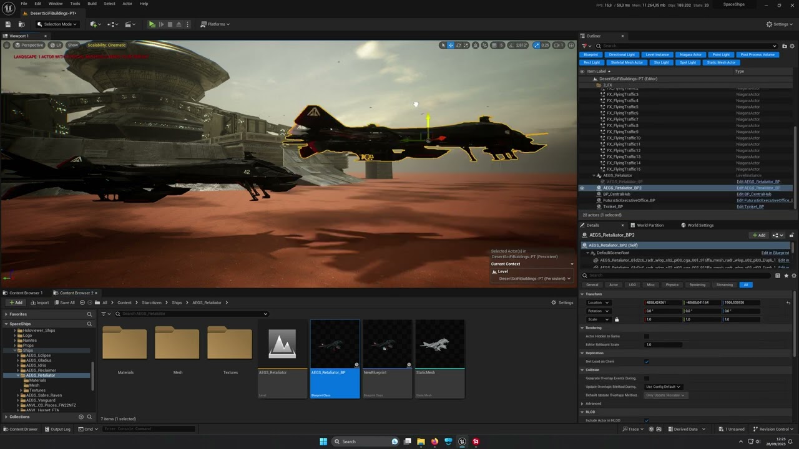Screen dimensions: 799x449
Task: Toggle visibility of AEGS_Retaliator_BP2 in Outliner
Action: [x=582, y=188]
